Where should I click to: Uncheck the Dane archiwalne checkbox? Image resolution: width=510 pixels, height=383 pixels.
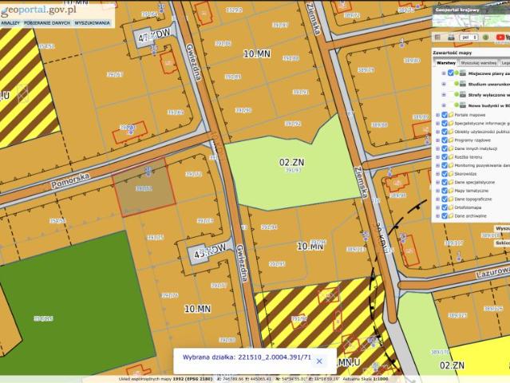[445, 215]
